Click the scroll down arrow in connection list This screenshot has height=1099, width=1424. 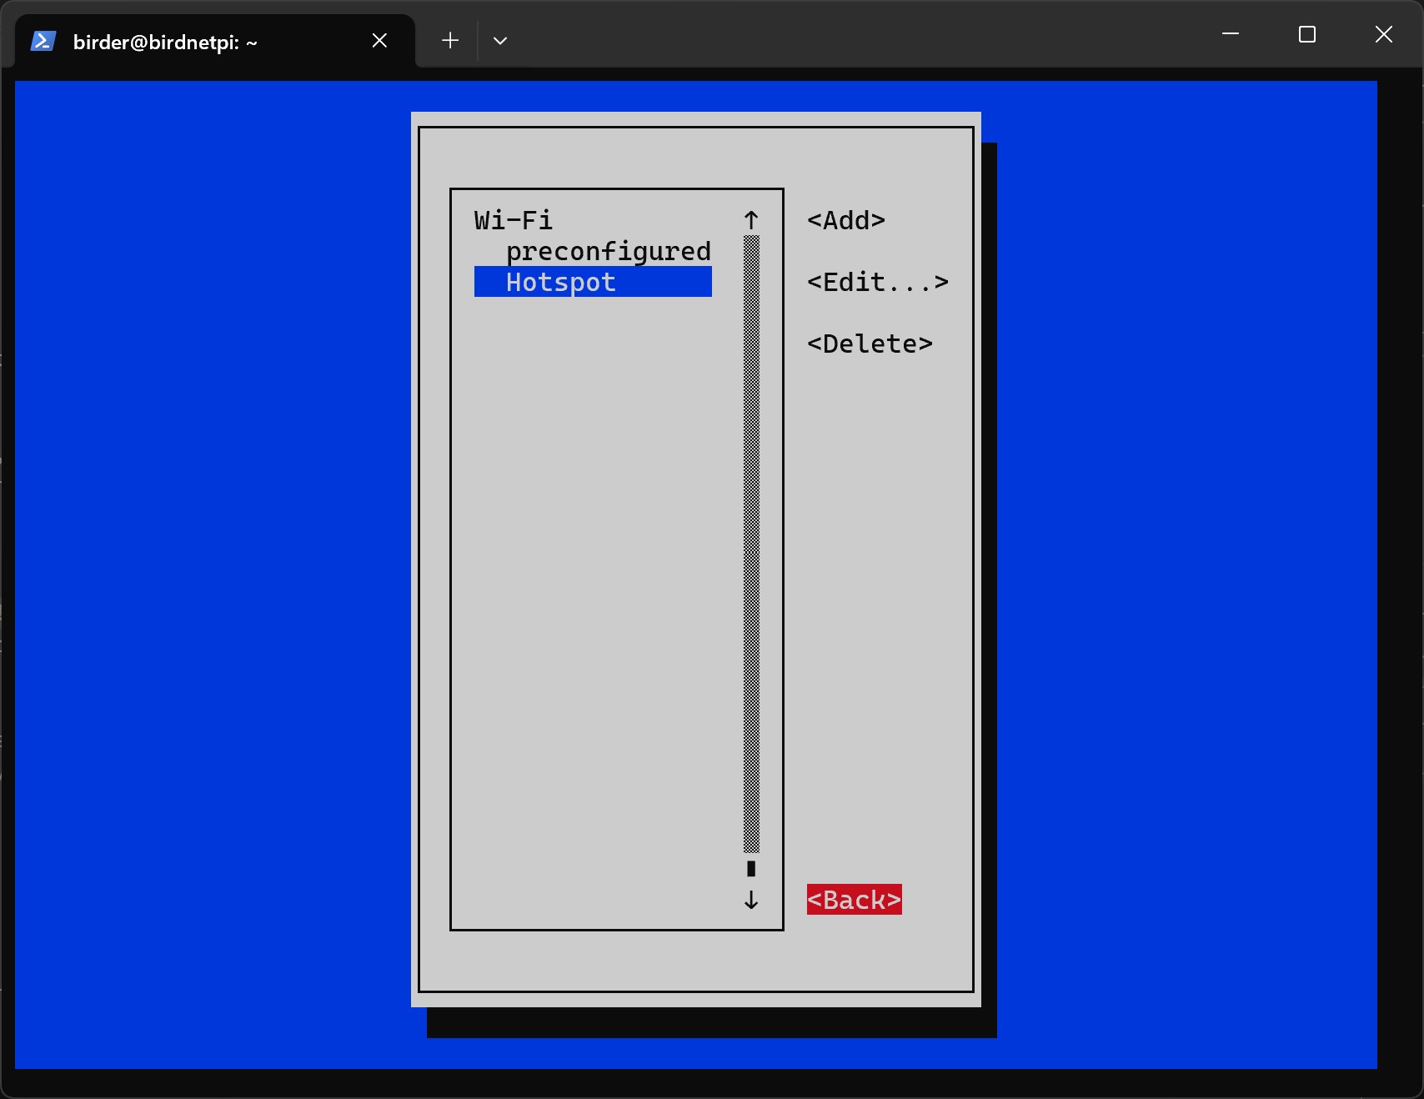click(x=751, y=901)
